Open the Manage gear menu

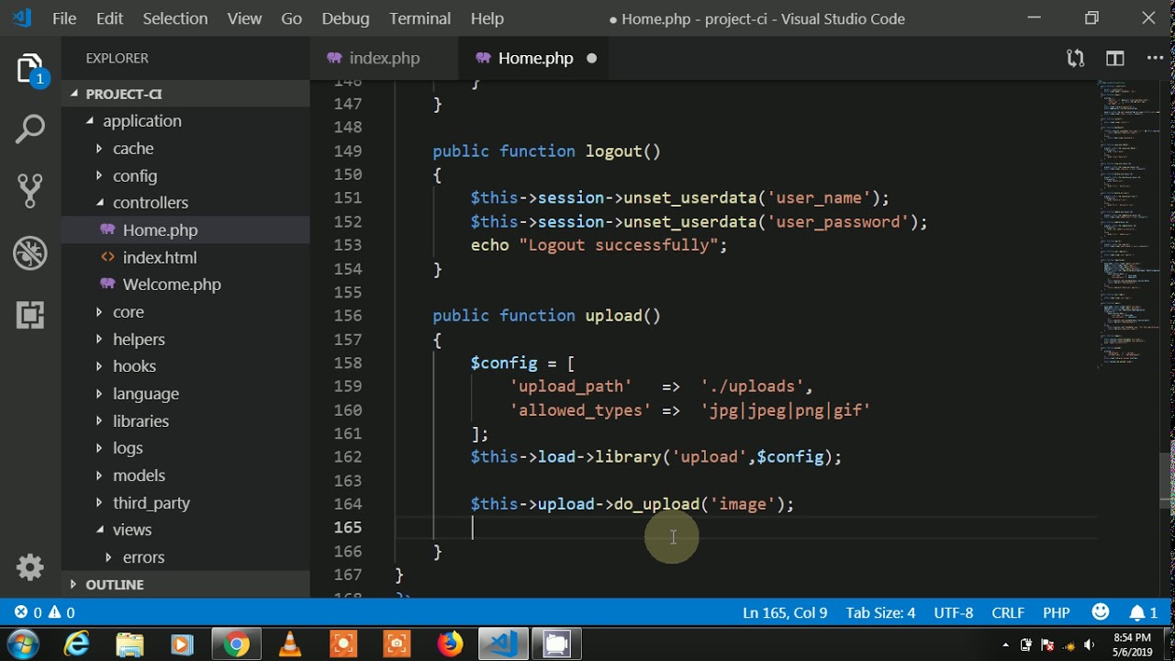pyautogui.click(x=30, y=567)
